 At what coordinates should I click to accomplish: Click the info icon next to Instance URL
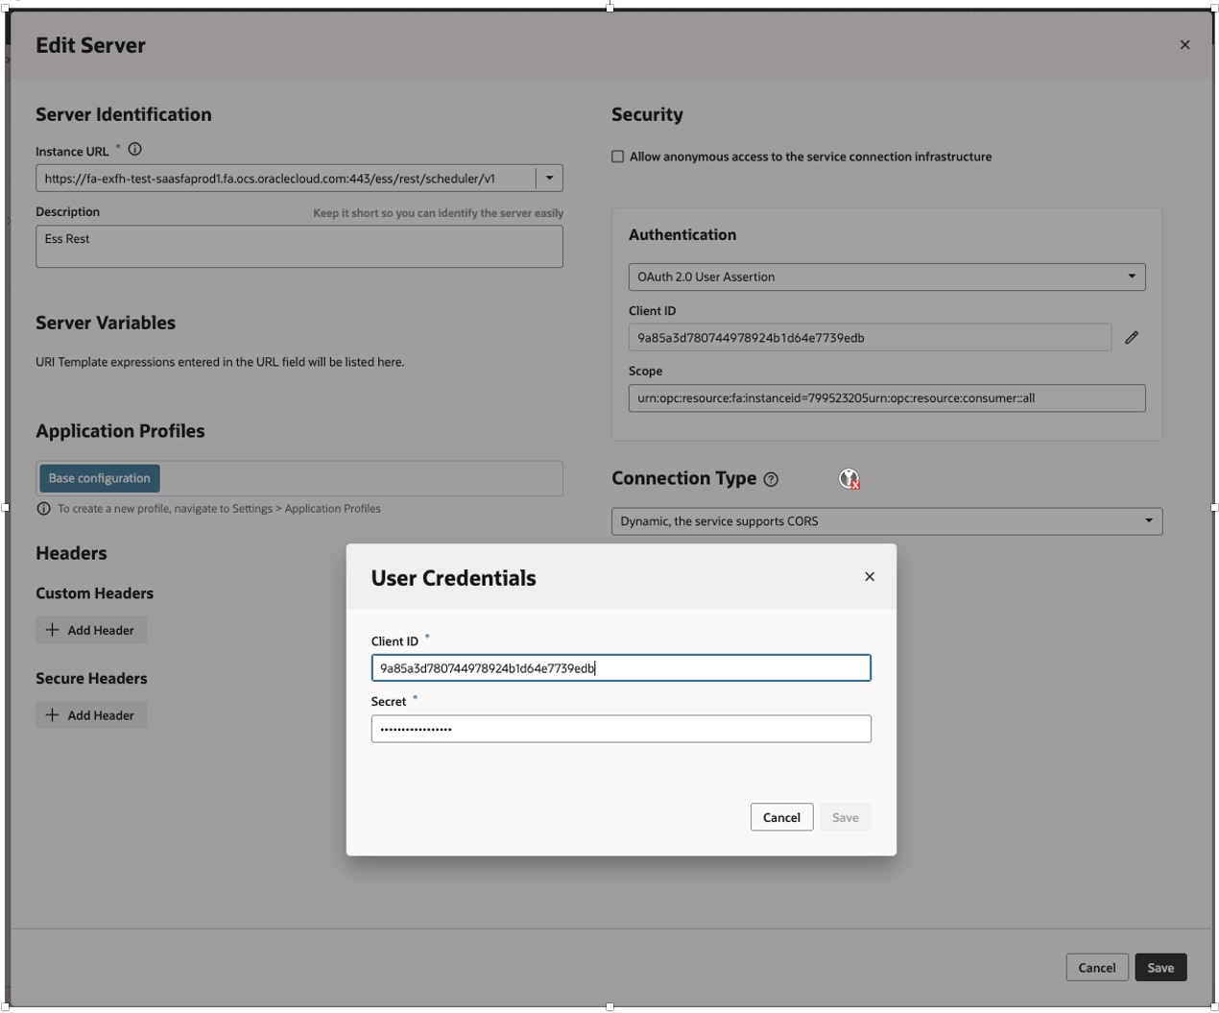(135, 150)
